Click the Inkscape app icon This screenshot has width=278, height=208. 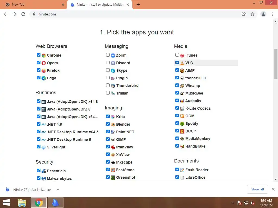point(113,162)
